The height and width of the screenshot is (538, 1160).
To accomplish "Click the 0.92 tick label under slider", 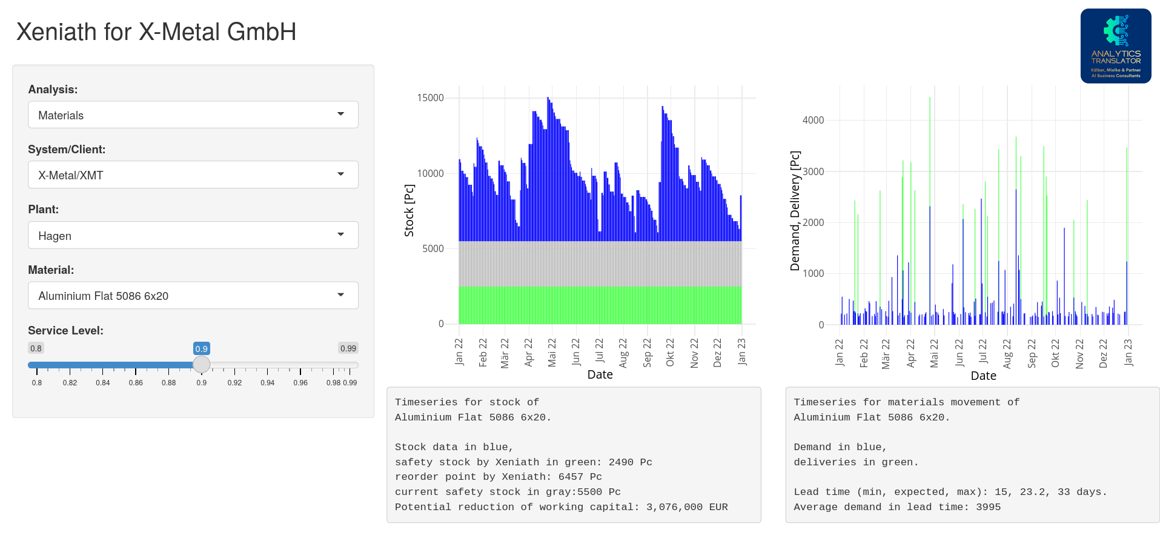I will tap(234, 383).
